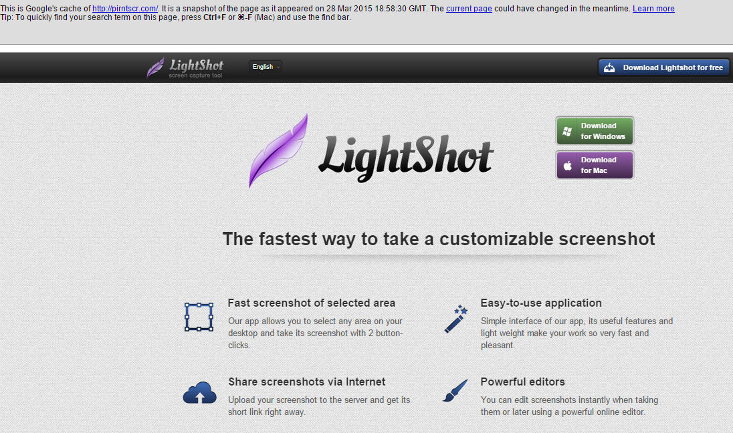
Task: Open the English language dropdown
Action: point(265,67)
